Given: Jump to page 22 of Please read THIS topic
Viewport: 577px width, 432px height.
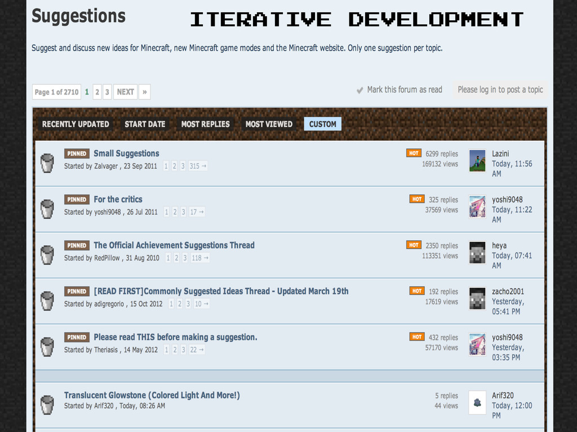Looking at the screenshot, I should (197, 350).
